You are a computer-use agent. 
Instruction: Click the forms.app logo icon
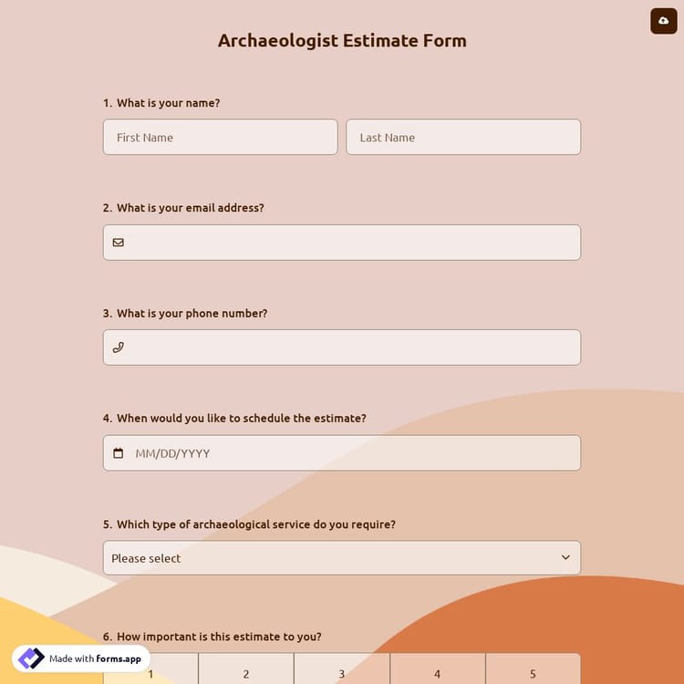tap(31, 658)
